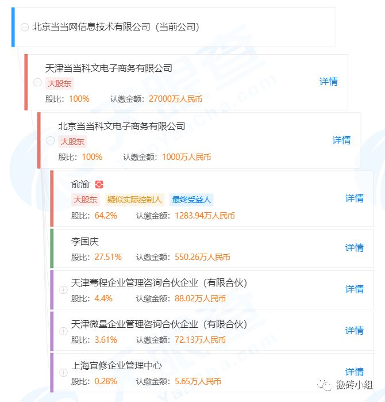Click the 疑似实际控制人 tag
385x402 pixels.
click(x=134, y=200)
